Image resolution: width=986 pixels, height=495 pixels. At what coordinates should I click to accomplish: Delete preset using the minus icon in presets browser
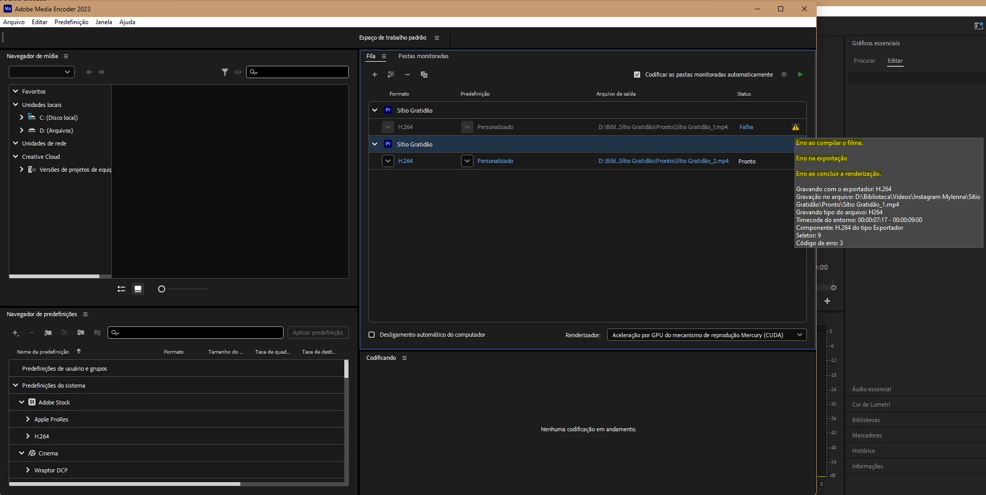pos(31,333)
